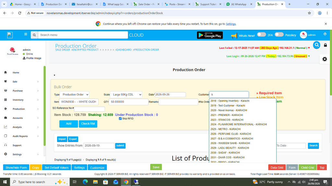Click the lock icon near the top right
Screen dimensions: 332x186
(326, 45)
